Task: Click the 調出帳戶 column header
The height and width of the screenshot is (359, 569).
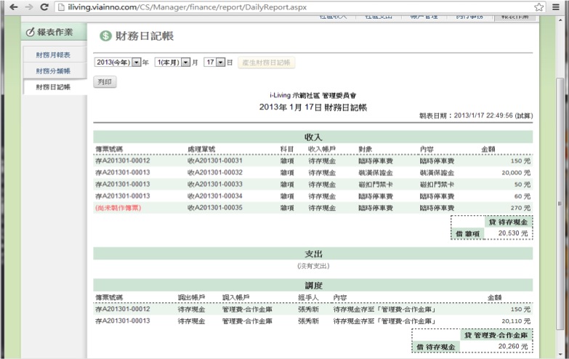Action: [x=191, y=298]
